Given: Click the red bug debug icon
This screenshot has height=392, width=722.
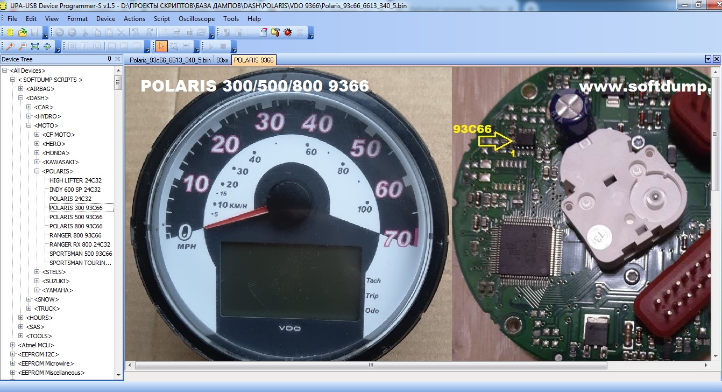Looking at the screenshot, I should click(x=288, y=32).
